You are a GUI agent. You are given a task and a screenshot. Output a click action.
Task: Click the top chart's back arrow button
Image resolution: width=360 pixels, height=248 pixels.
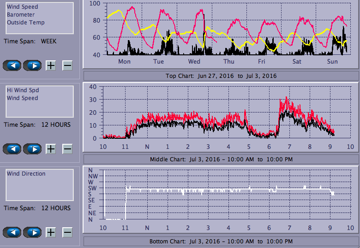(x=12, y=65)
